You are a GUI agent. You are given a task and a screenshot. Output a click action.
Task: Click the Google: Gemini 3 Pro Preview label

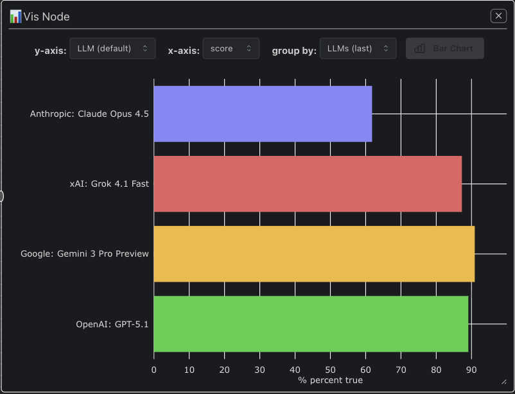[x=85, y=254]
